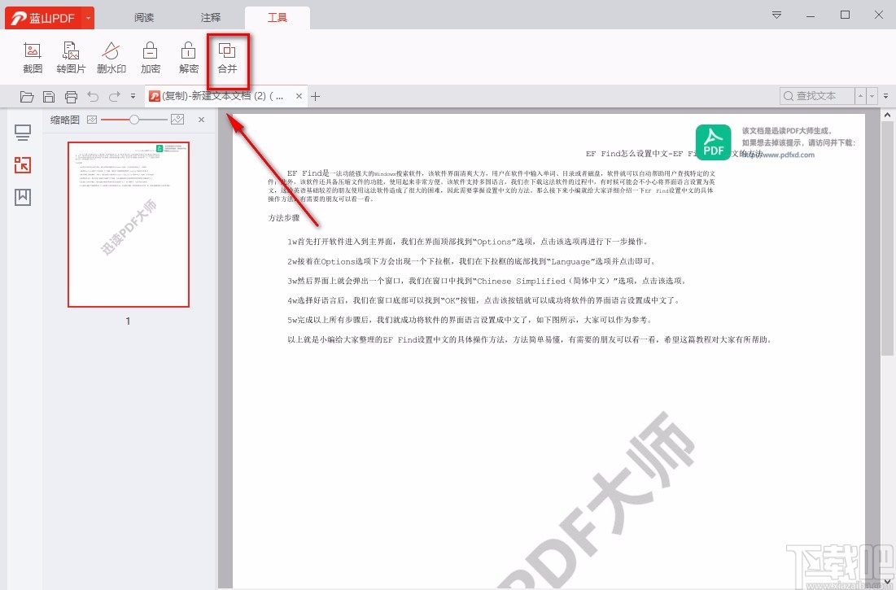This screenshot has width=896, height=590.
Task: Adjust the thumbnail size slider handle
Action: (x=133, y=120)
